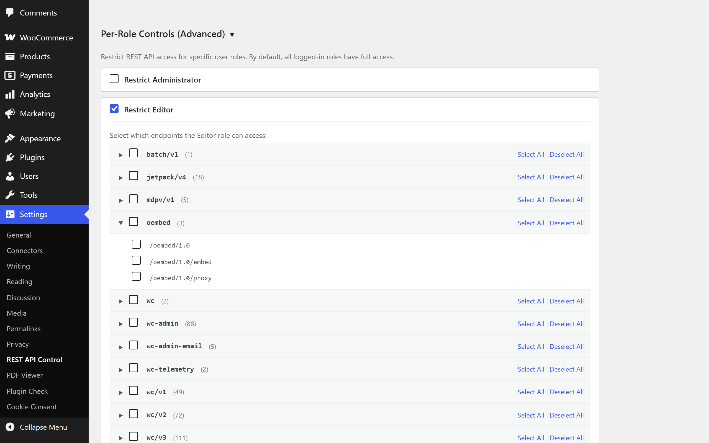Click the WooCommerce logo icon
The image size is (709, 443).
(10, 37)
